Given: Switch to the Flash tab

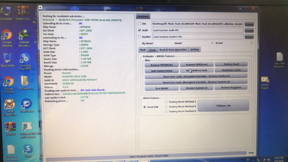Looking at the screenshot, I should click(x=143, y=50).
